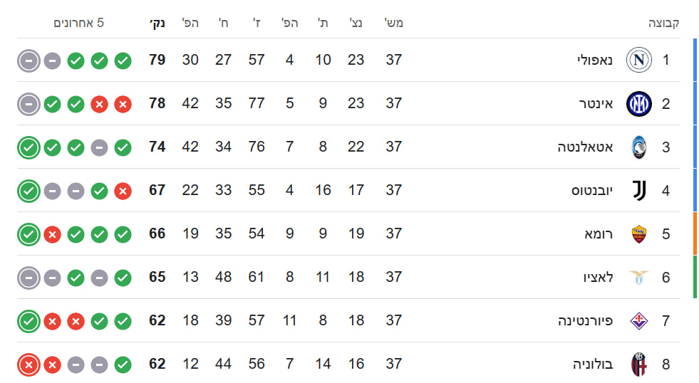Click the Inter club logo
The height and width of the screenshot is (383, 699).
pyautogui.click(x=639, y=104)
